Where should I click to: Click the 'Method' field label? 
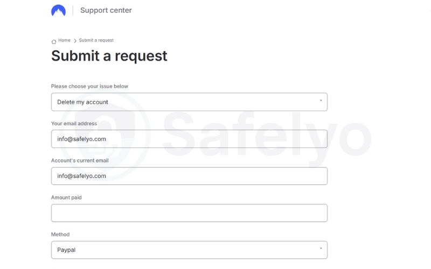[60, 235]
